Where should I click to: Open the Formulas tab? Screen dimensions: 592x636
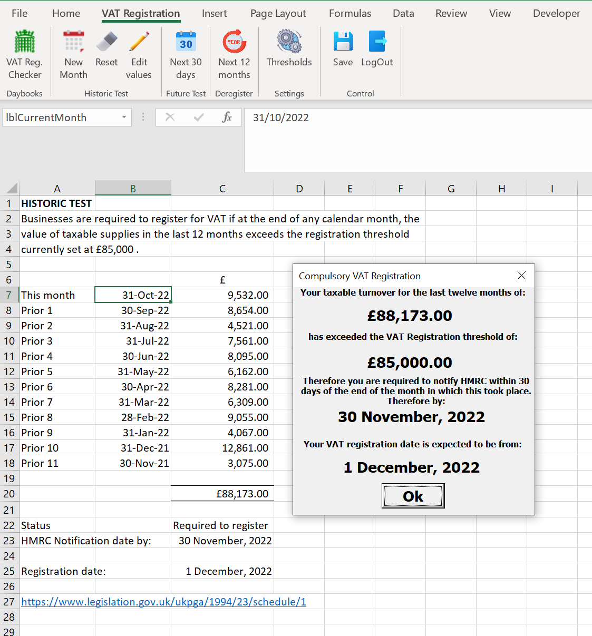(350, 13)
